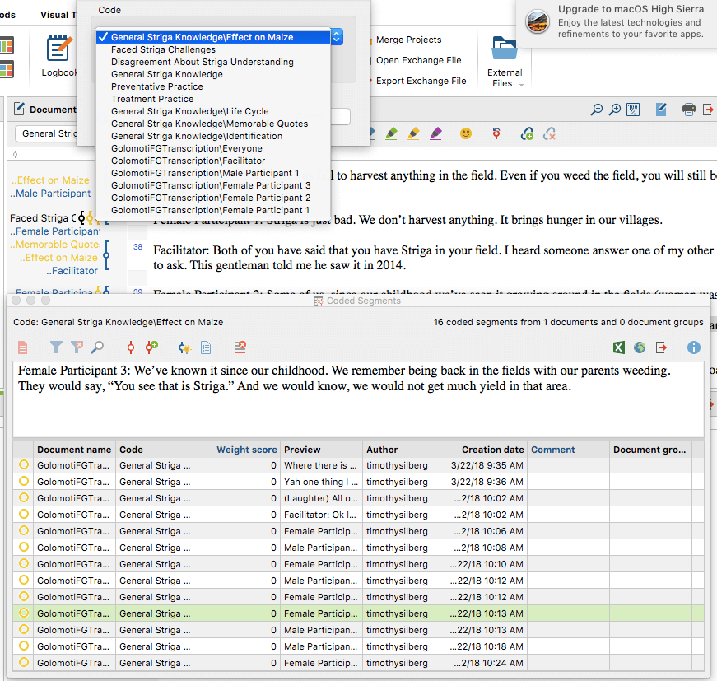Select General Striga Knowledge\Life Cycle
This screenshot has height=681, width=717.
coord(190,111)
